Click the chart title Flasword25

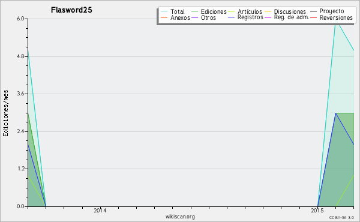[71, 10]
